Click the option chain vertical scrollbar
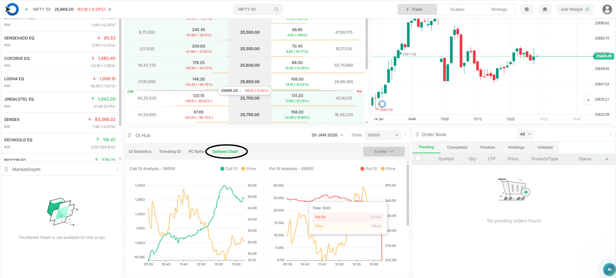 coord(367,45)
